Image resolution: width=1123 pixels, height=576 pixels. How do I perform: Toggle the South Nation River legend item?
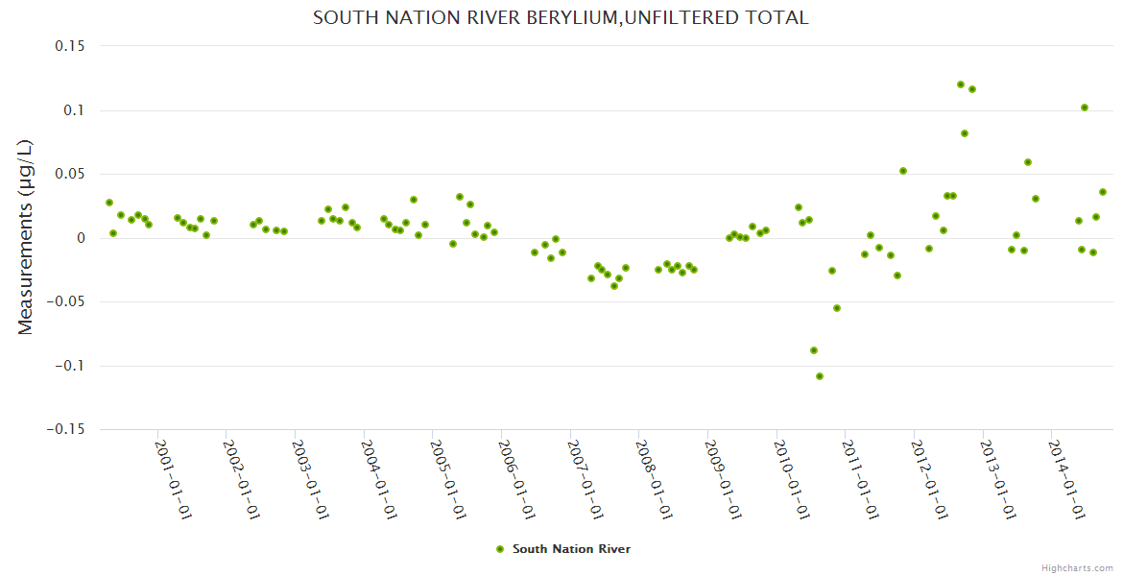click(571, 549)
